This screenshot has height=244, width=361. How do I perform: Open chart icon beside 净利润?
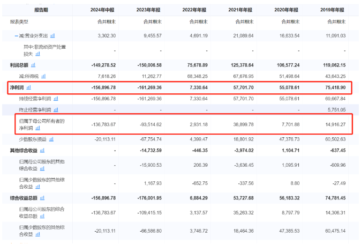(x=29, y=87)
